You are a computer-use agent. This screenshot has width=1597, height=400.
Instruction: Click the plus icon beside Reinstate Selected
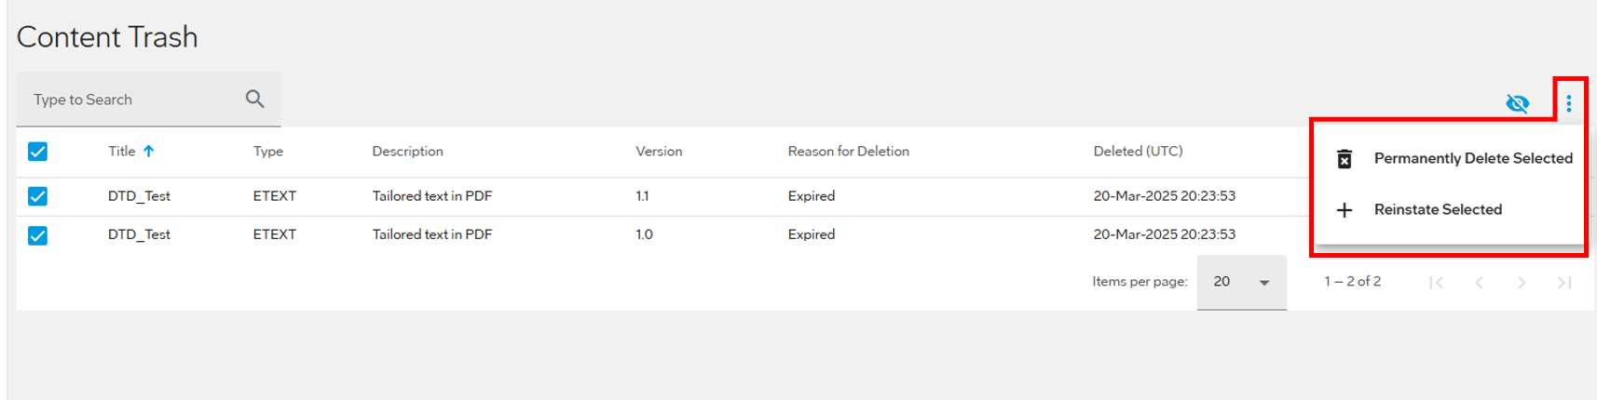[x=1344, y=210]
